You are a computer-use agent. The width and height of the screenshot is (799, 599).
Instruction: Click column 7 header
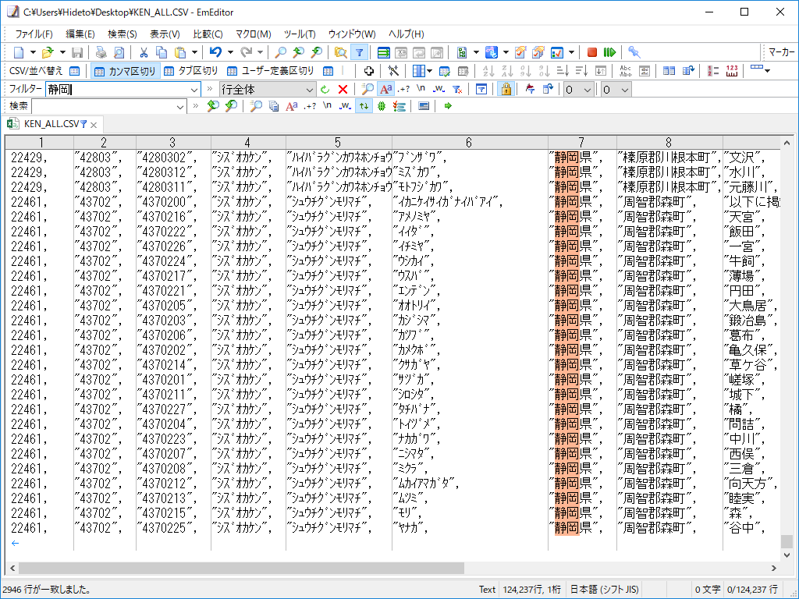tap(581, 143)
